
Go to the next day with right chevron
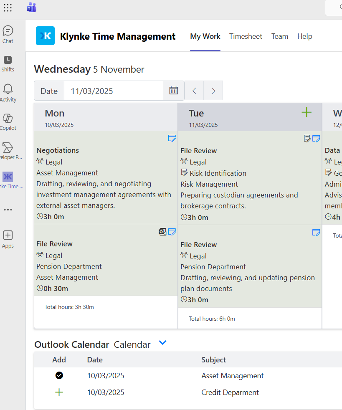213,91
